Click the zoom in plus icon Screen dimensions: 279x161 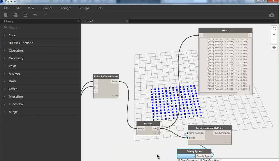tap(274, 34)
